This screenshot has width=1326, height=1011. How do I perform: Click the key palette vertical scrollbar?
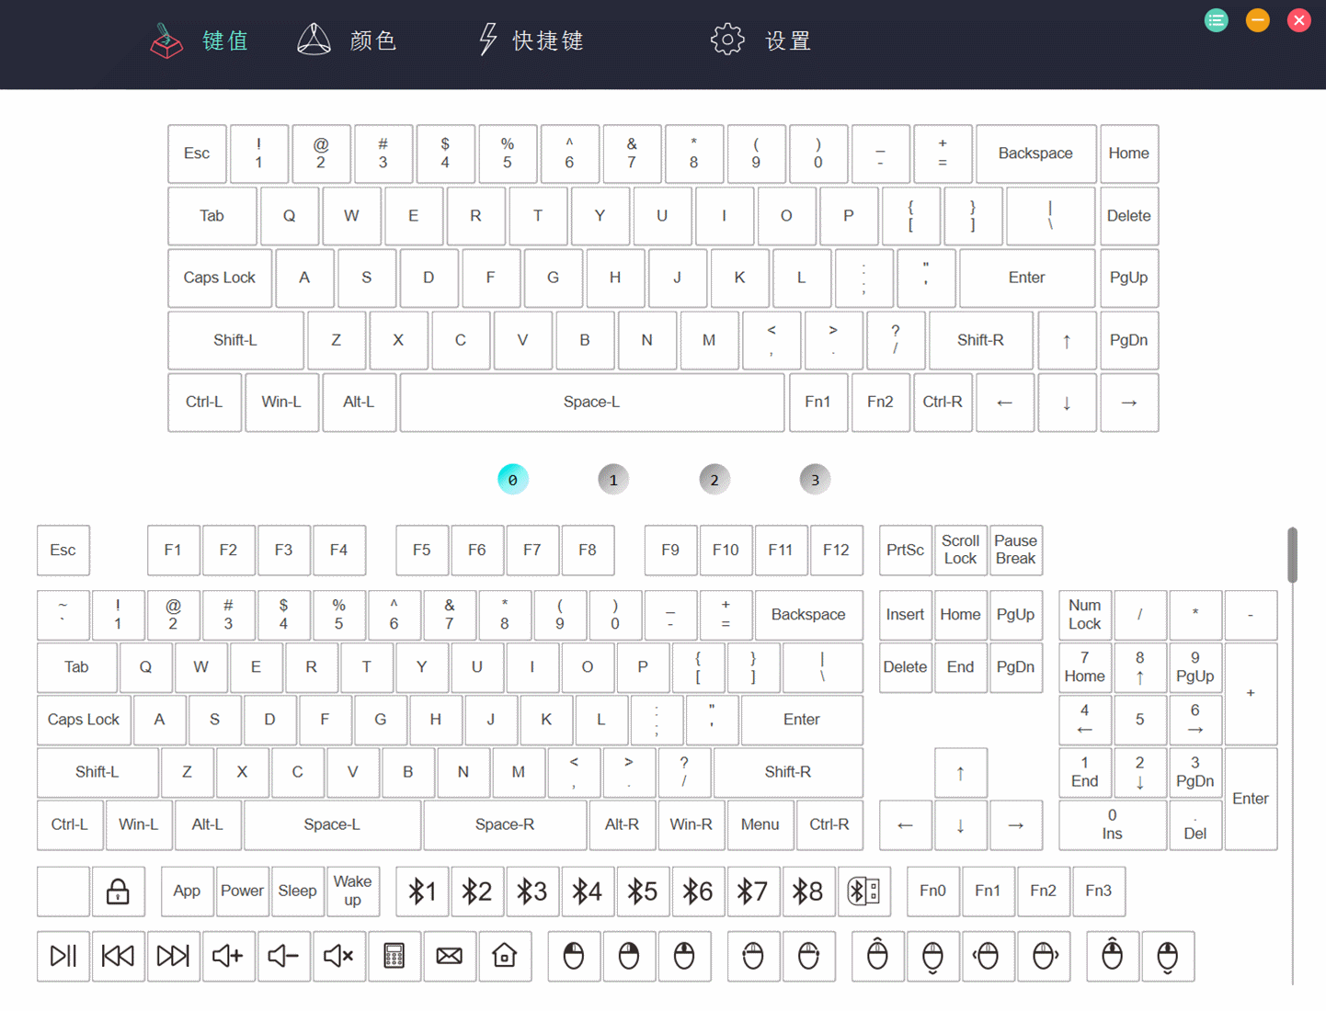(x=1292, y=554)
